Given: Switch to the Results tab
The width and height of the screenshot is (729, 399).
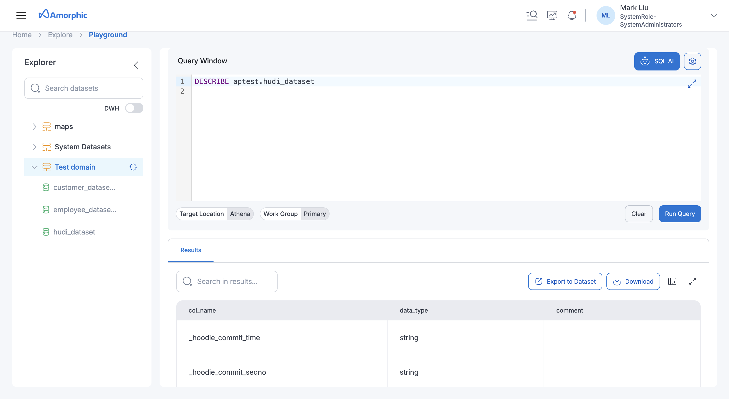Looking at the screenshot, I should 190,250.
